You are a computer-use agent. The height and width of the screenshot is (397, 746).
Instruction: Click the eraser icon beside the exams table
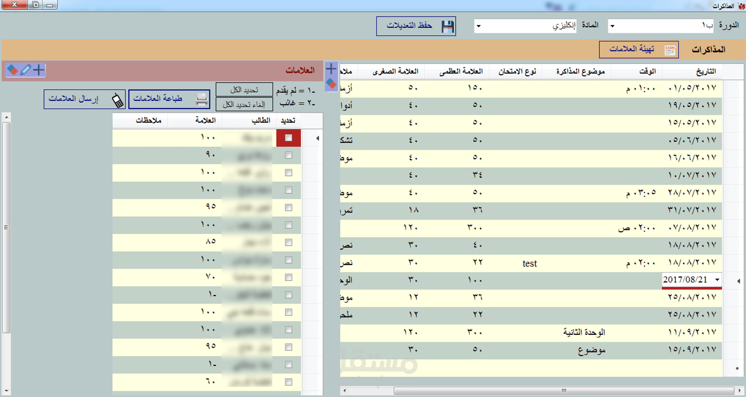tap(331, 84)
